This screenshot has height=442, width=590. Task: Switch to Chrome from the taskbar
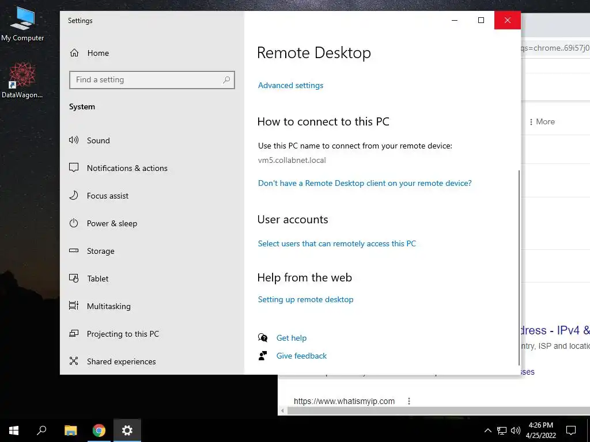[99, 430]
